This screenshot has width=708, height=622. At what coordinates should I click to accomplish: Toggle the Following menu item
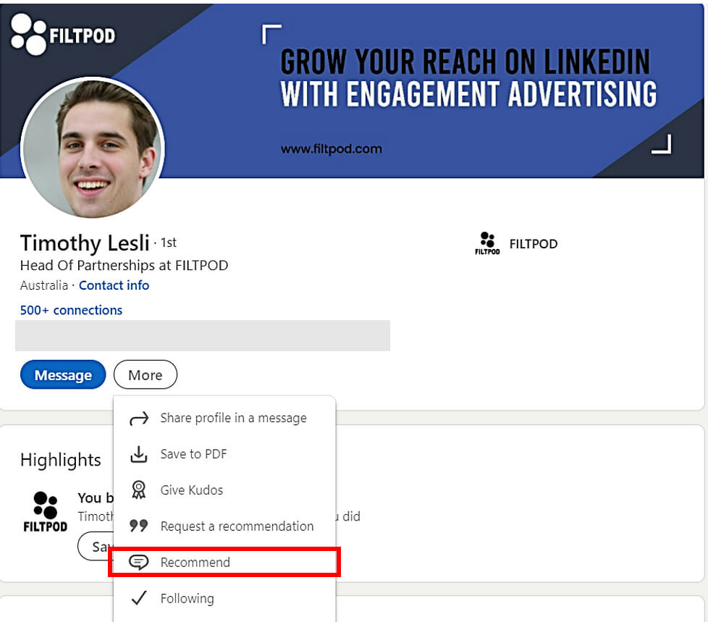click(224, 598)
